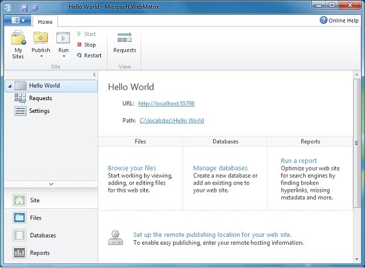The height and width of the screenshot is (268, 365).
Task: Click Browse your files link
Action: [132, 168]
